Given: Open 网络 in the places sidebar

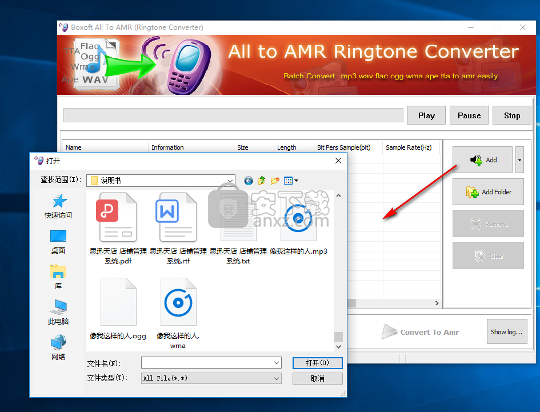Looking at the screenshot, I should (58, 347).
